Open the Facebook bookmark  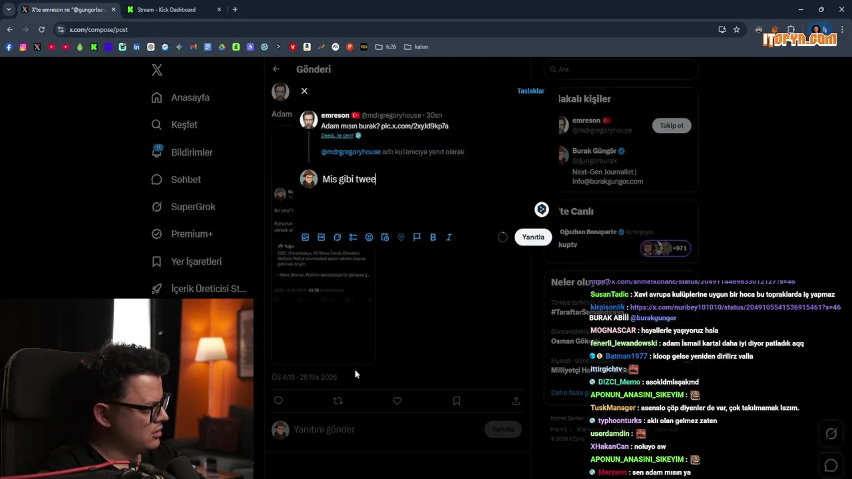pos(9,47)
